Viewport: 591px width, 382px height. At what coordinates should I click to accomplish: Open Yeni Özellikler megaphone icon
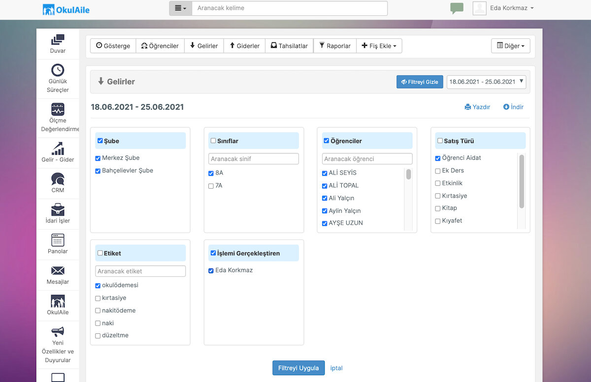(58, 331)
